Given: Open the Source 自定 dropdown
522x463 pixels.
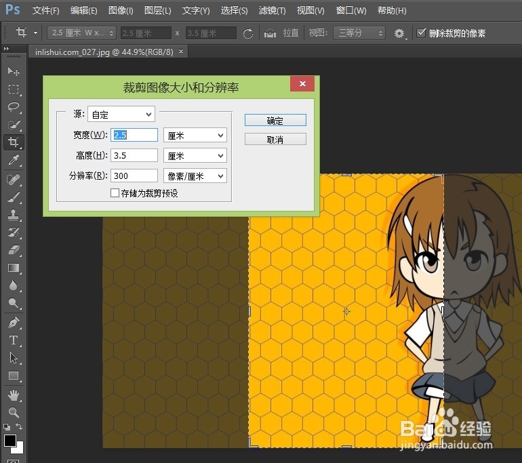Looking at the screenshot, I should pyautogui.click(x=121, y=114).
